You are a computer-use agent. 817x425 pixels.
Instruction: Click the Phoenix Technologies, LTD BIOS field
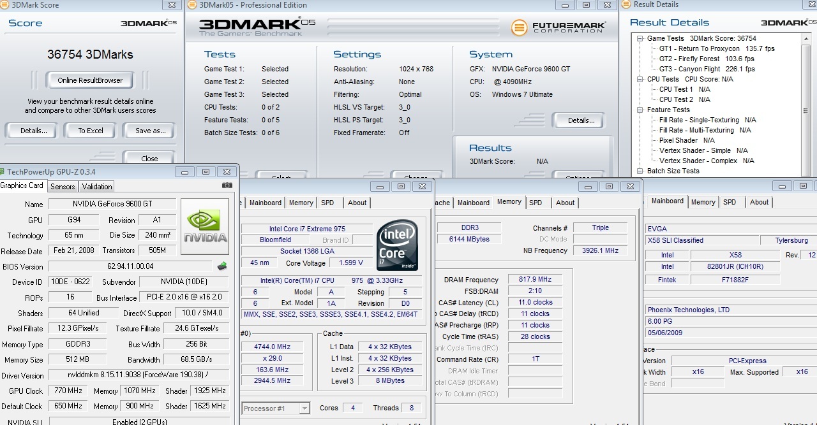click(x=731, y=310)
